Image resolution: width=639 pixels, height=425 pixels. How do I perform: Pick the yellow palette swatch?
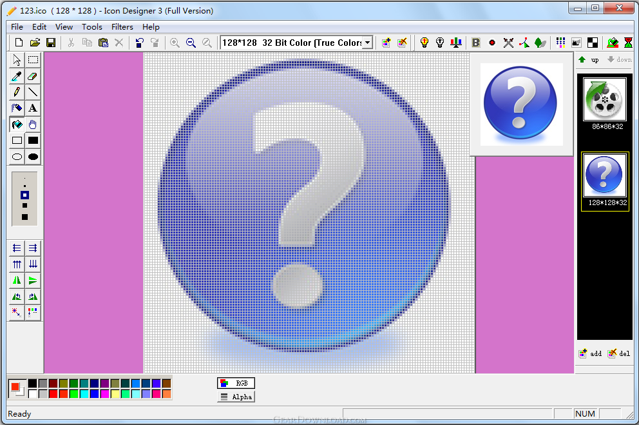pos(115,393)
